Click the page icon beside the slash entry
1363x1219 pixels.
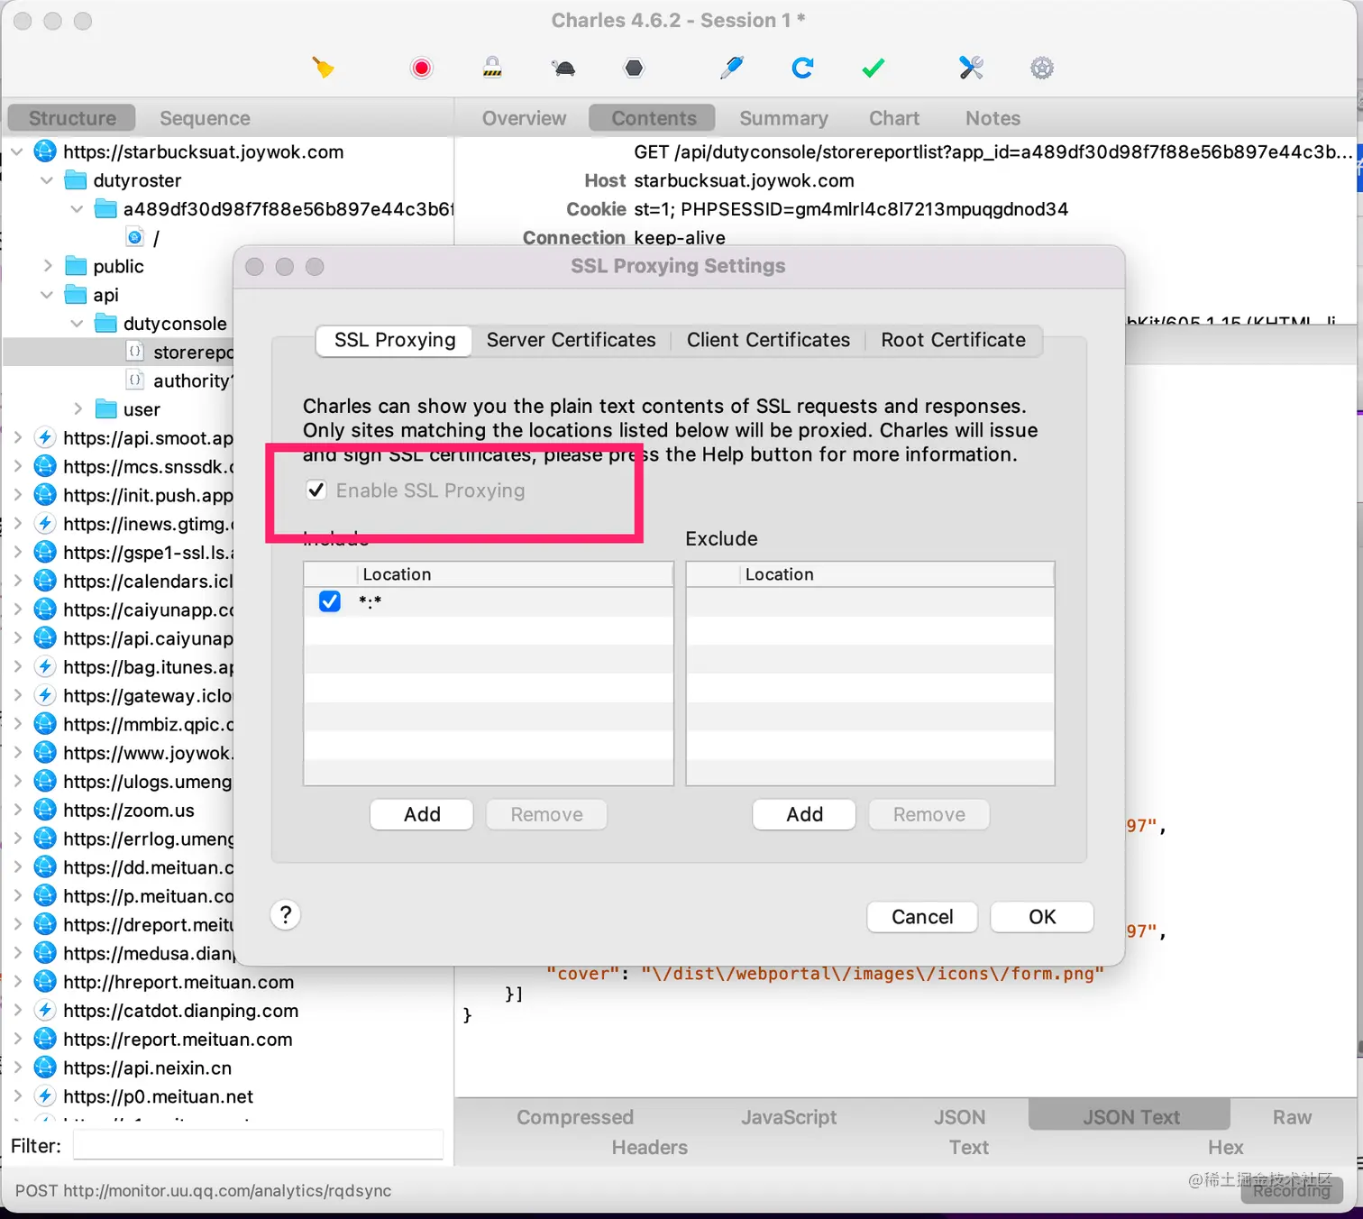[x=135, y=237]
